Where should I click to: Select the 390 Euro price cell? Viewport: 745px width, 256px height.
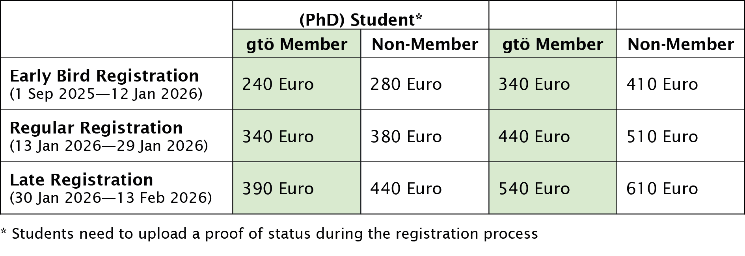(278, 189)
